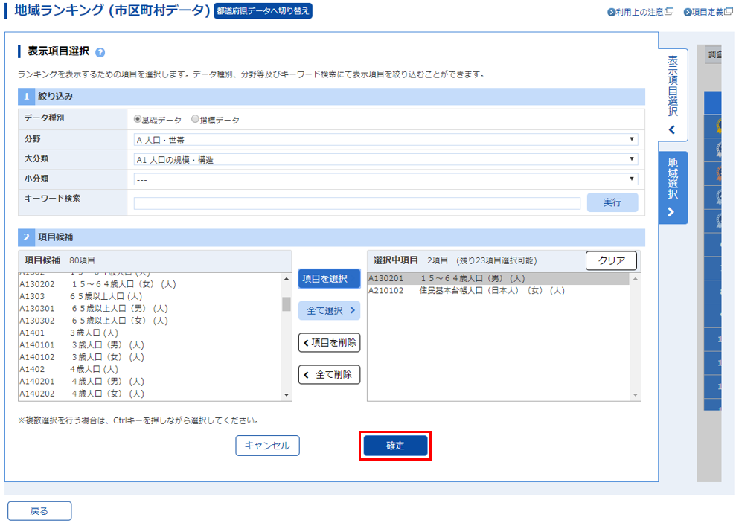Click the help question mark icon beside 表示項目選択
736x523 pixels.
tap(100, 52)
